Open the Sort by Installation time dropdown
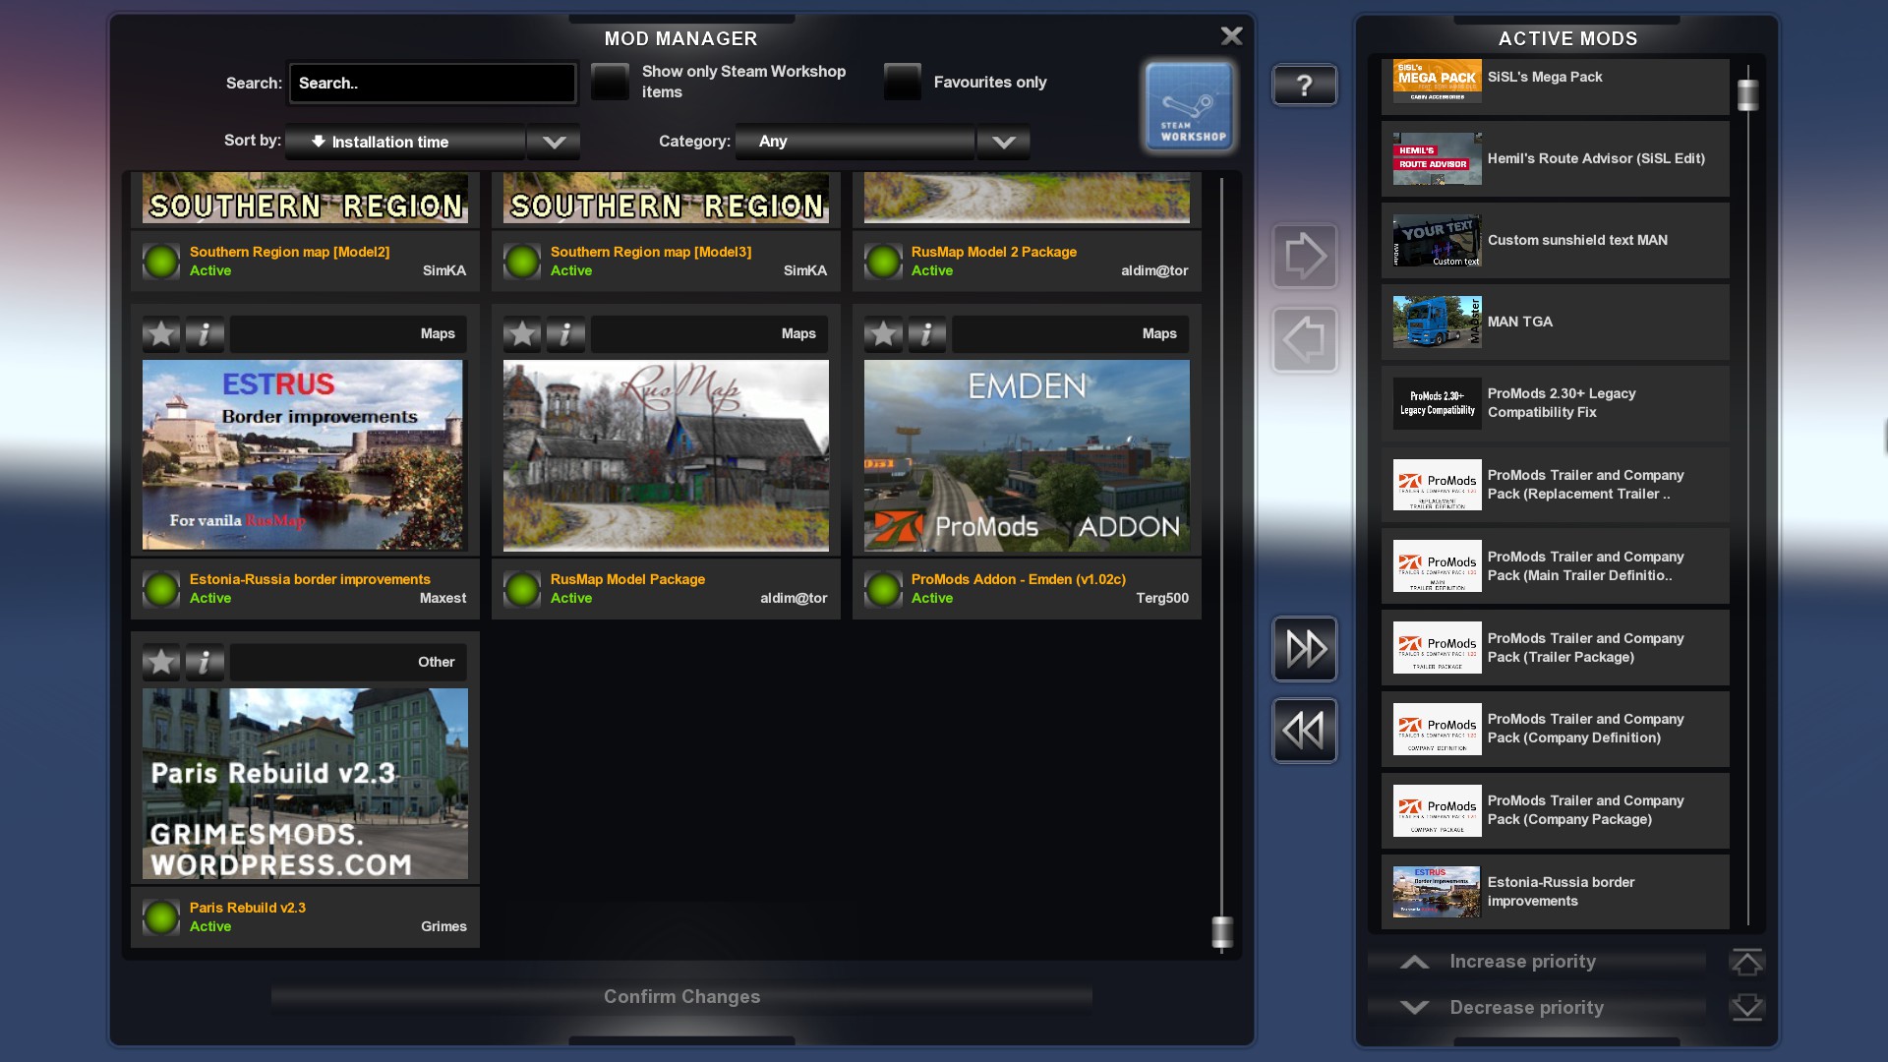 405,142
